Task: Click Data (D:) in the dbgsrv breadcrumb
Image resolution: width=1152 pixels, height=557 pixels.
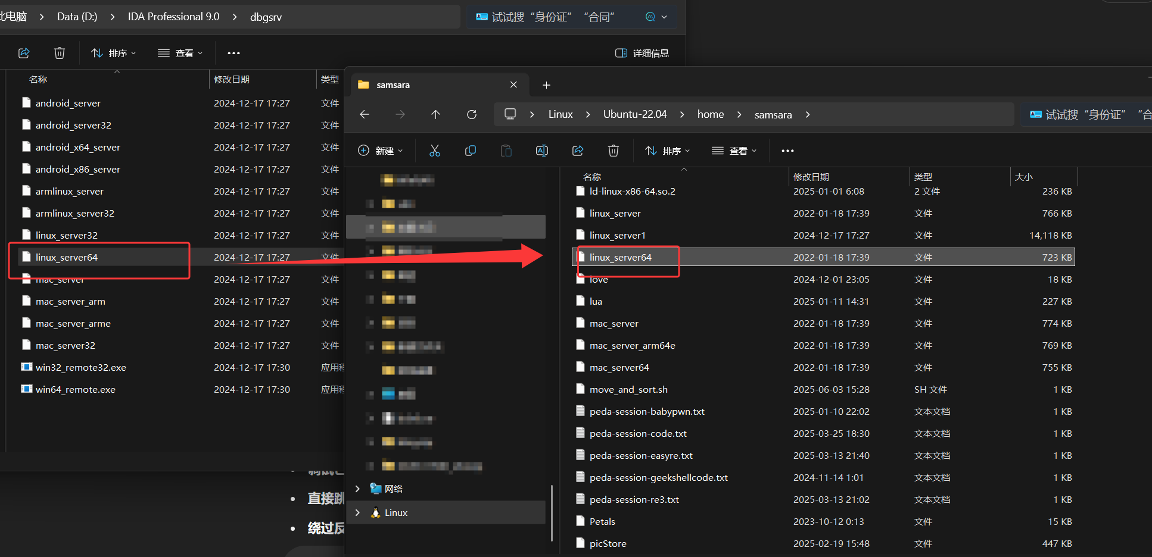Action: coord(77,17)
